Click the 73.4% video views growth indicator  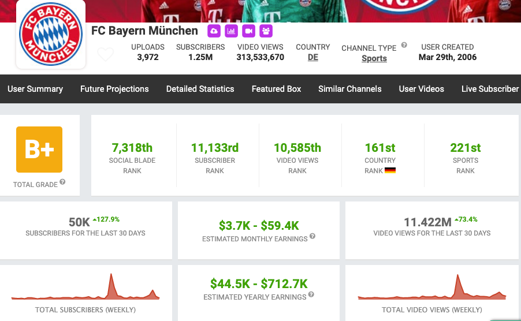tap(466, 219)
